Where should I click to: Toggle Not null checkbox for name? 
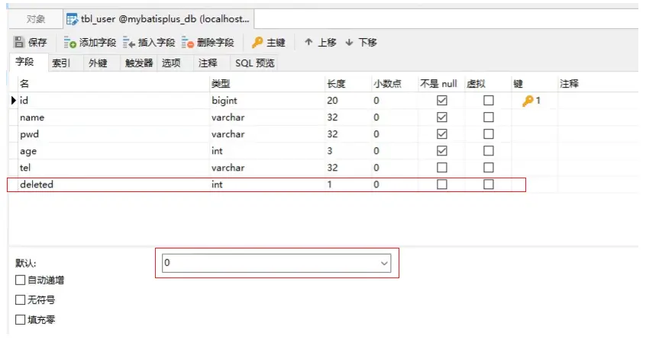pyautogui.click(x=442, y=117)
